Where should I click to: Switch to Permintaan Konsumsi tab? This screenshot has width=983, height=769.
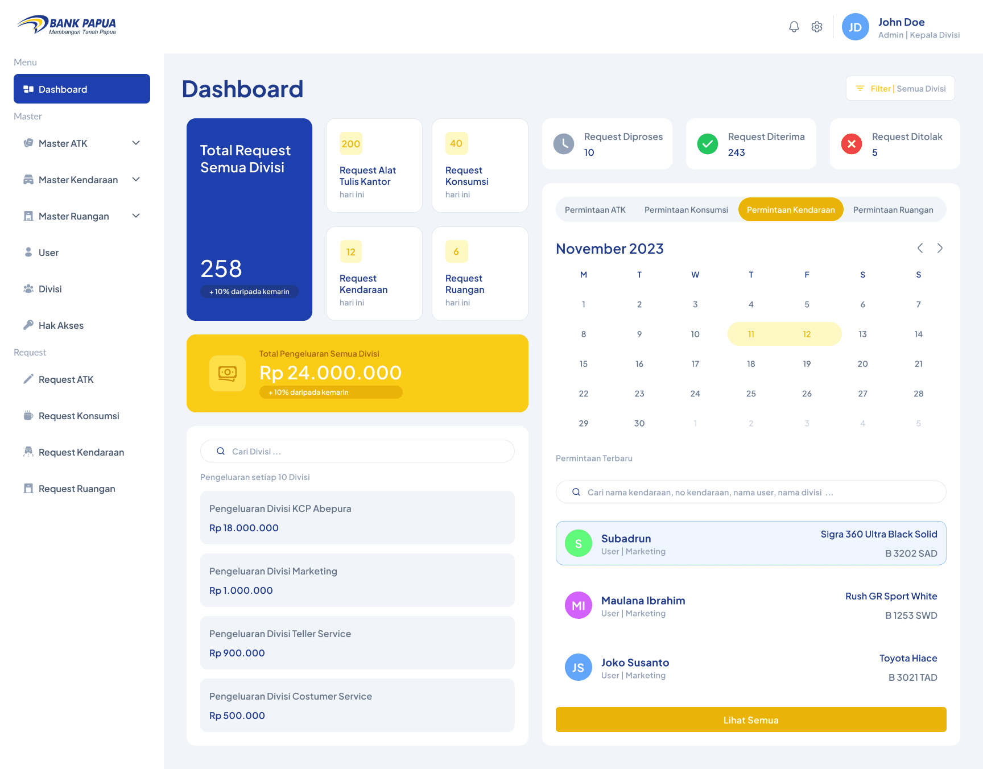[x=686, y=210]
